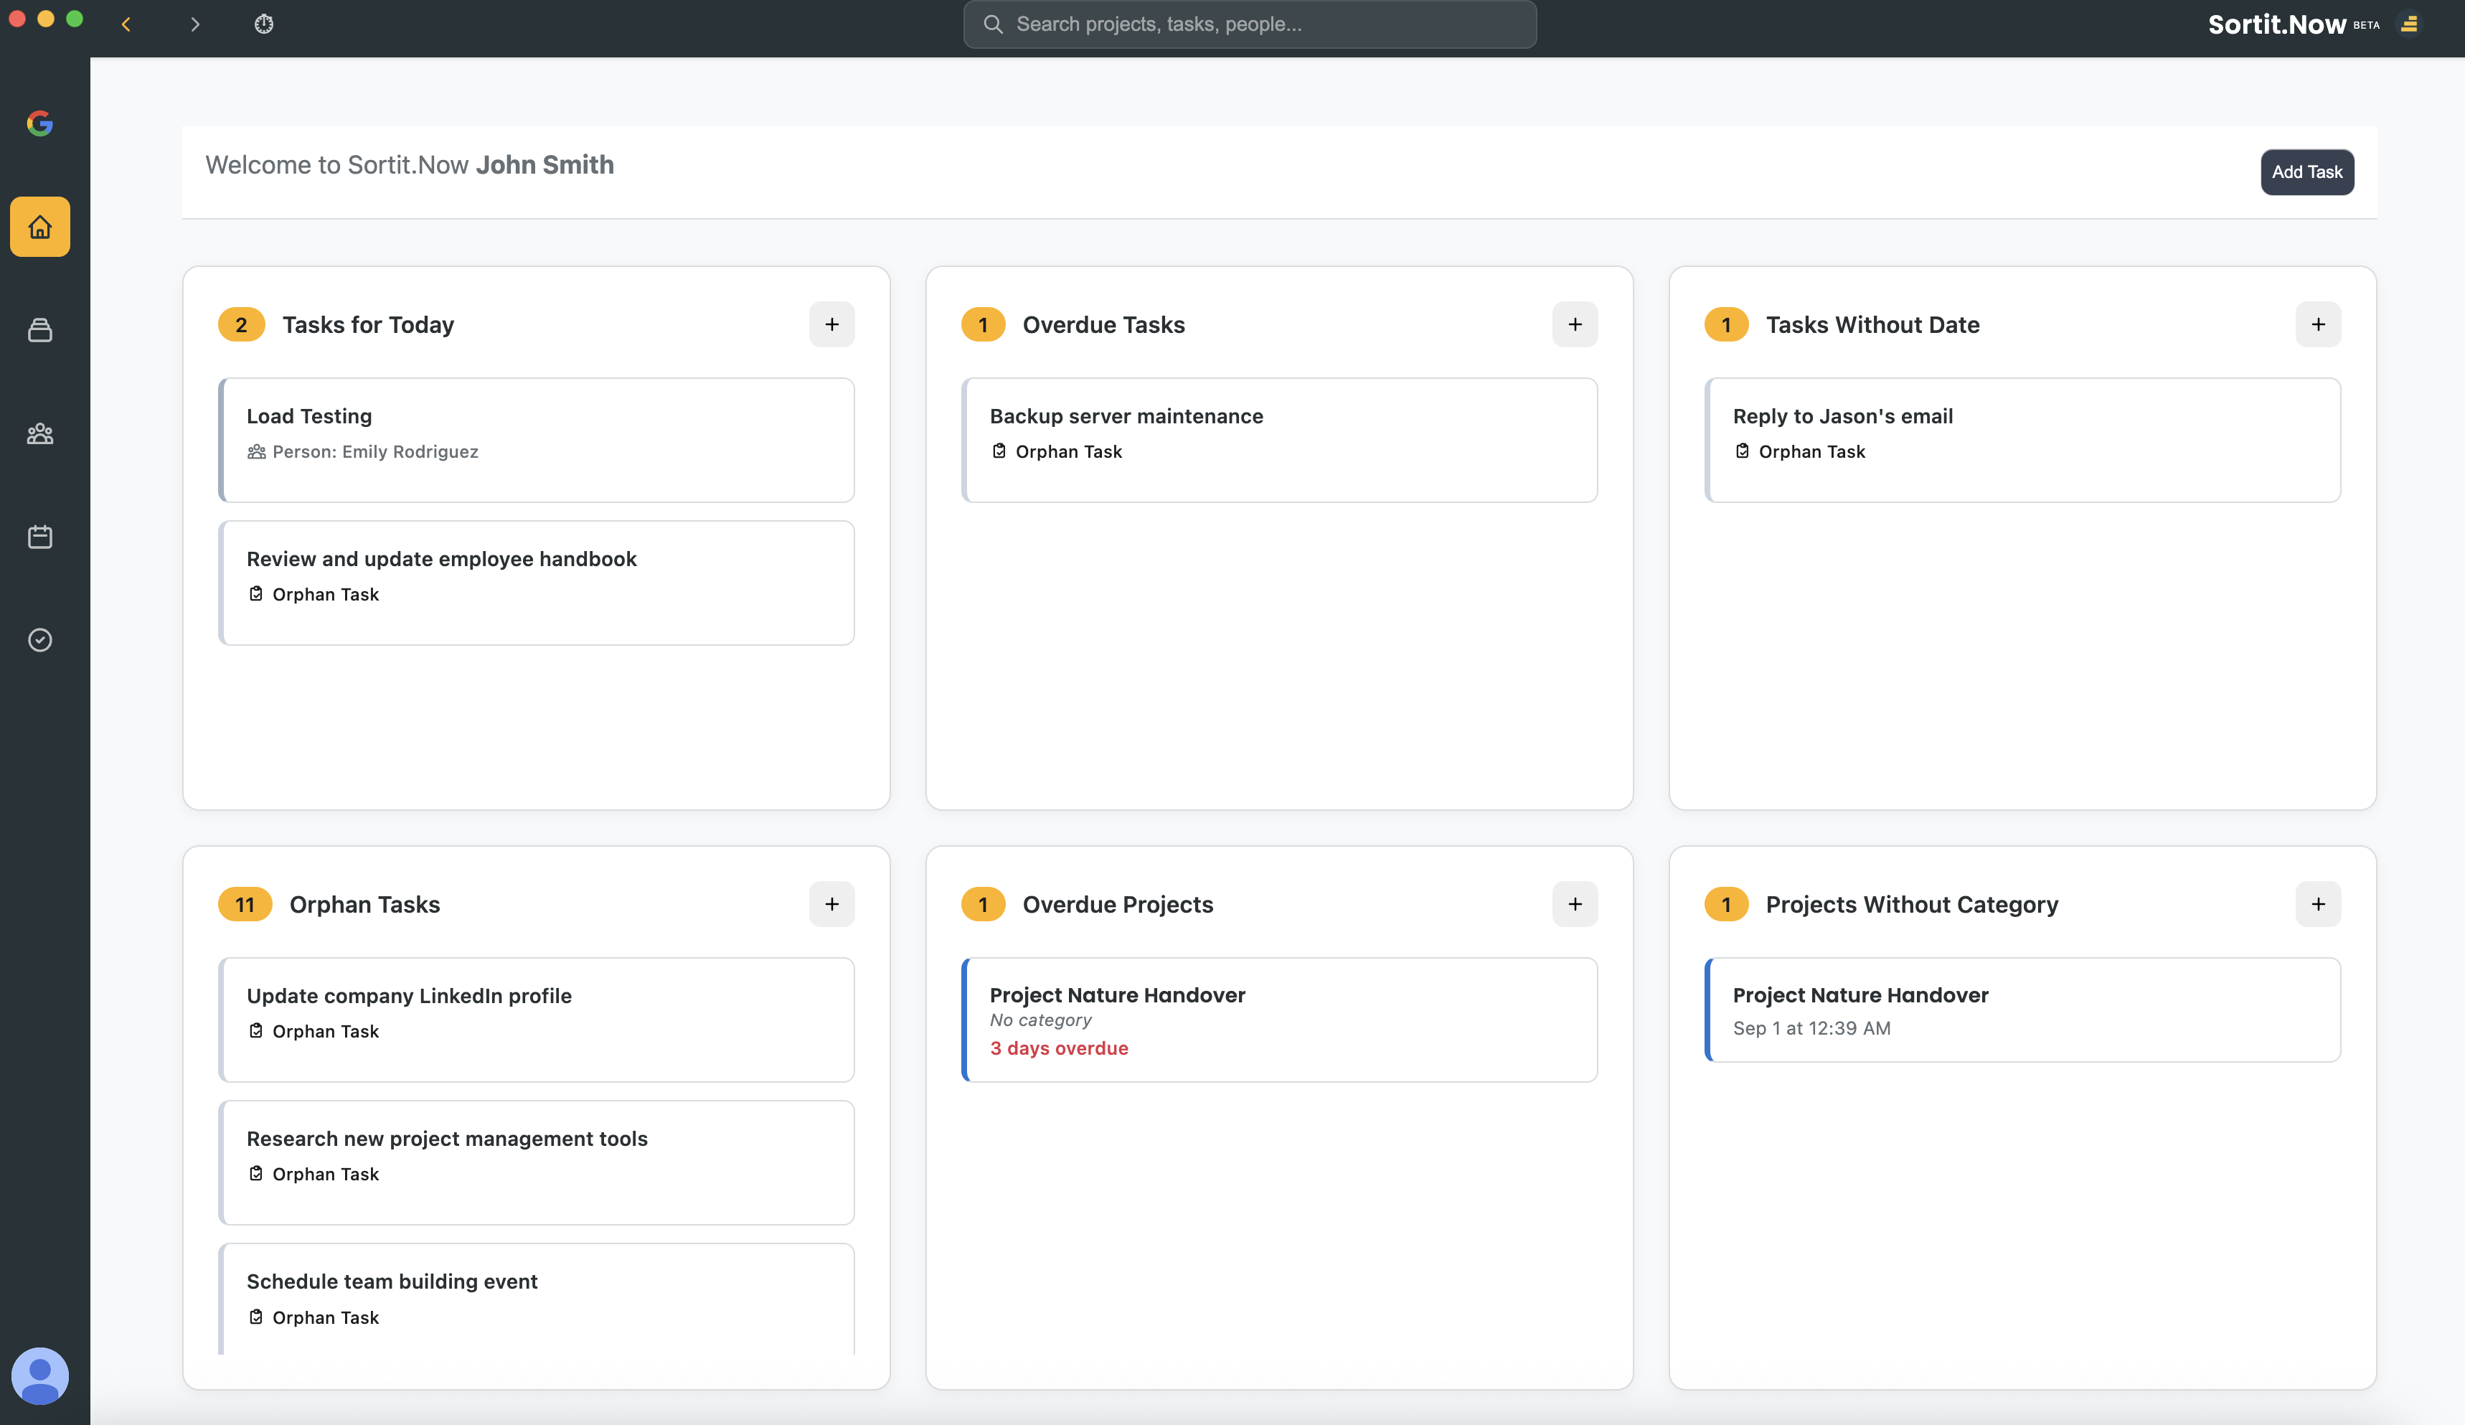Click the history clock icon in titlebar
The width and height of the screenshot is (2465, 1425).
264,24
